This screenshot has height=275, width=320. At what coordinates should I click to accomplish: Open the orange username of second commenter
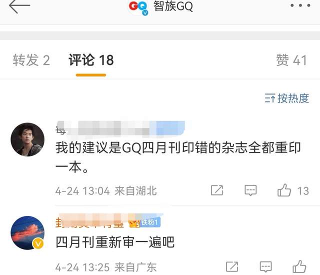click(91, 221)
